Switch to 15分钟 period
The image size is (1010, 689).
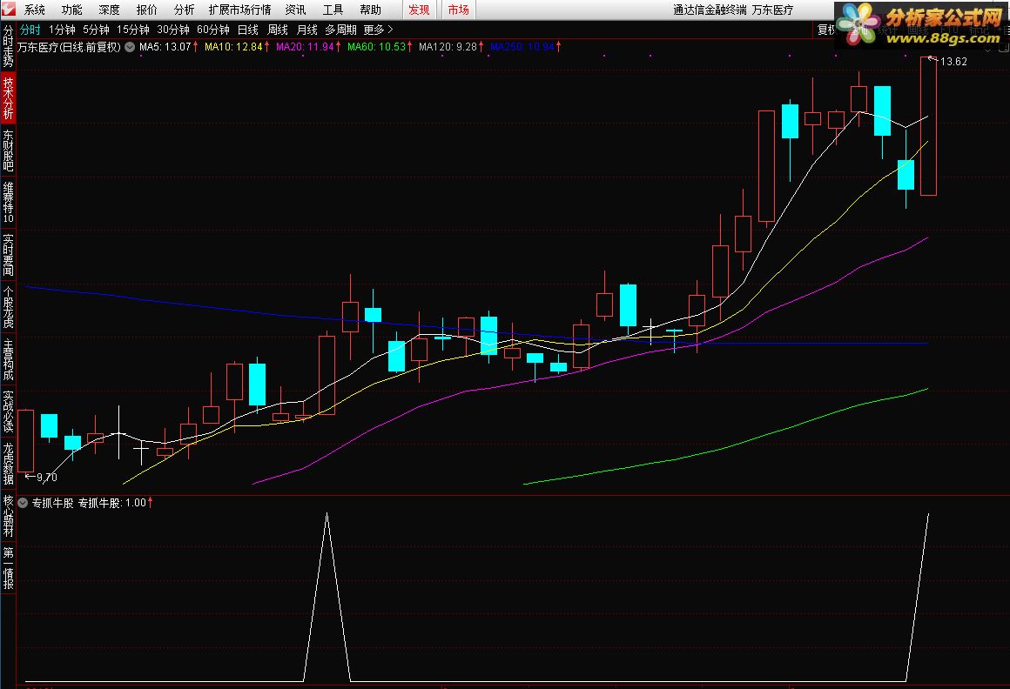point(132,30)
